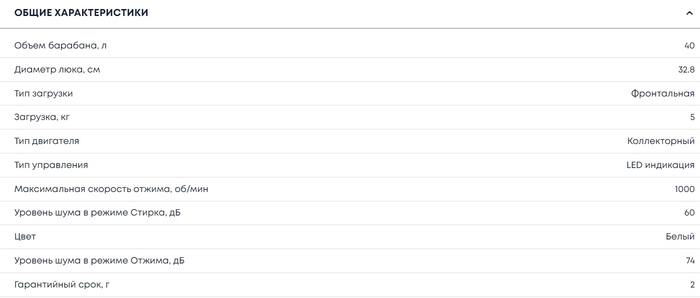Click the Максимальная скорость отжима label
This screenshot has height=298, width=700.
[111, 189]
